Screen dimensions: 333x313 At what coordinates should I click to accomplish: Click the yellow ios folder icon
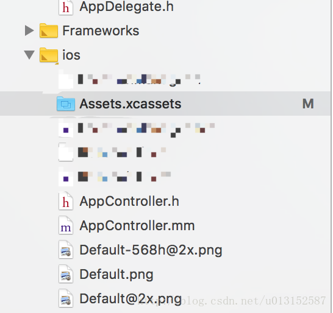(49, 55)
